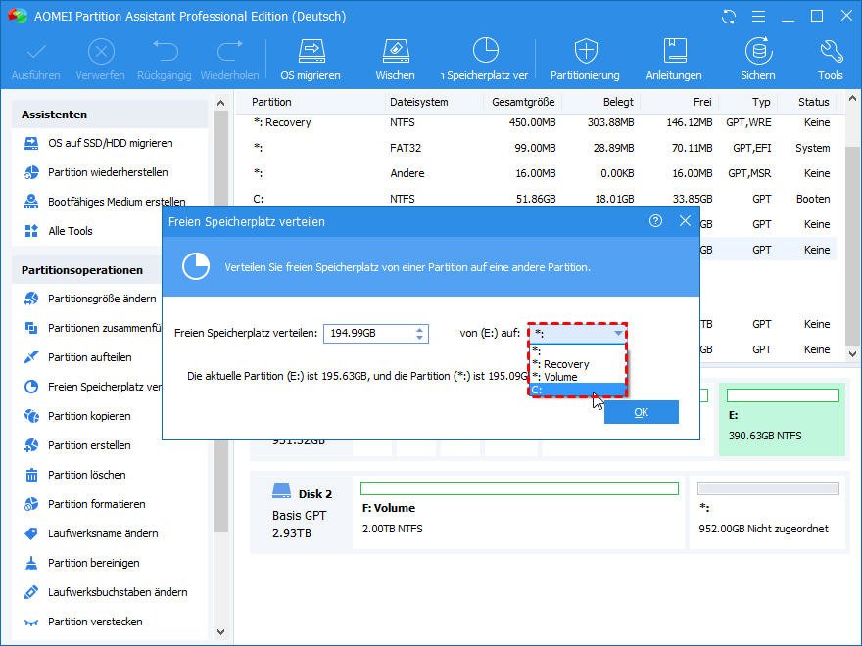
Task: Sort by the Typ column header
Action: 761,102
